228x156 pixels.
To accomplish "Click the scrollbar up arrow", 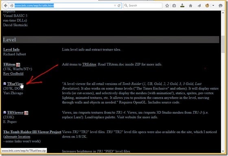I will pos(223,13).
